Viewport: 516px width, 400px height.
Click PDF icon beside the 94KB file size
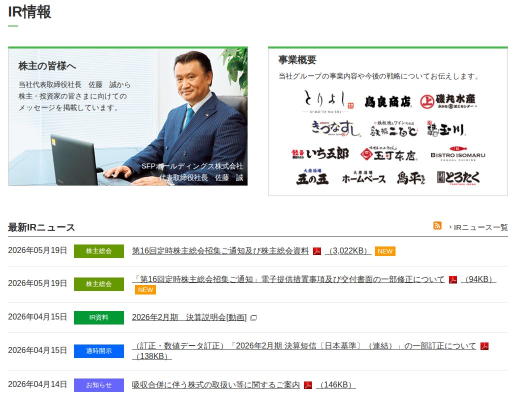(x=453, y=280)
